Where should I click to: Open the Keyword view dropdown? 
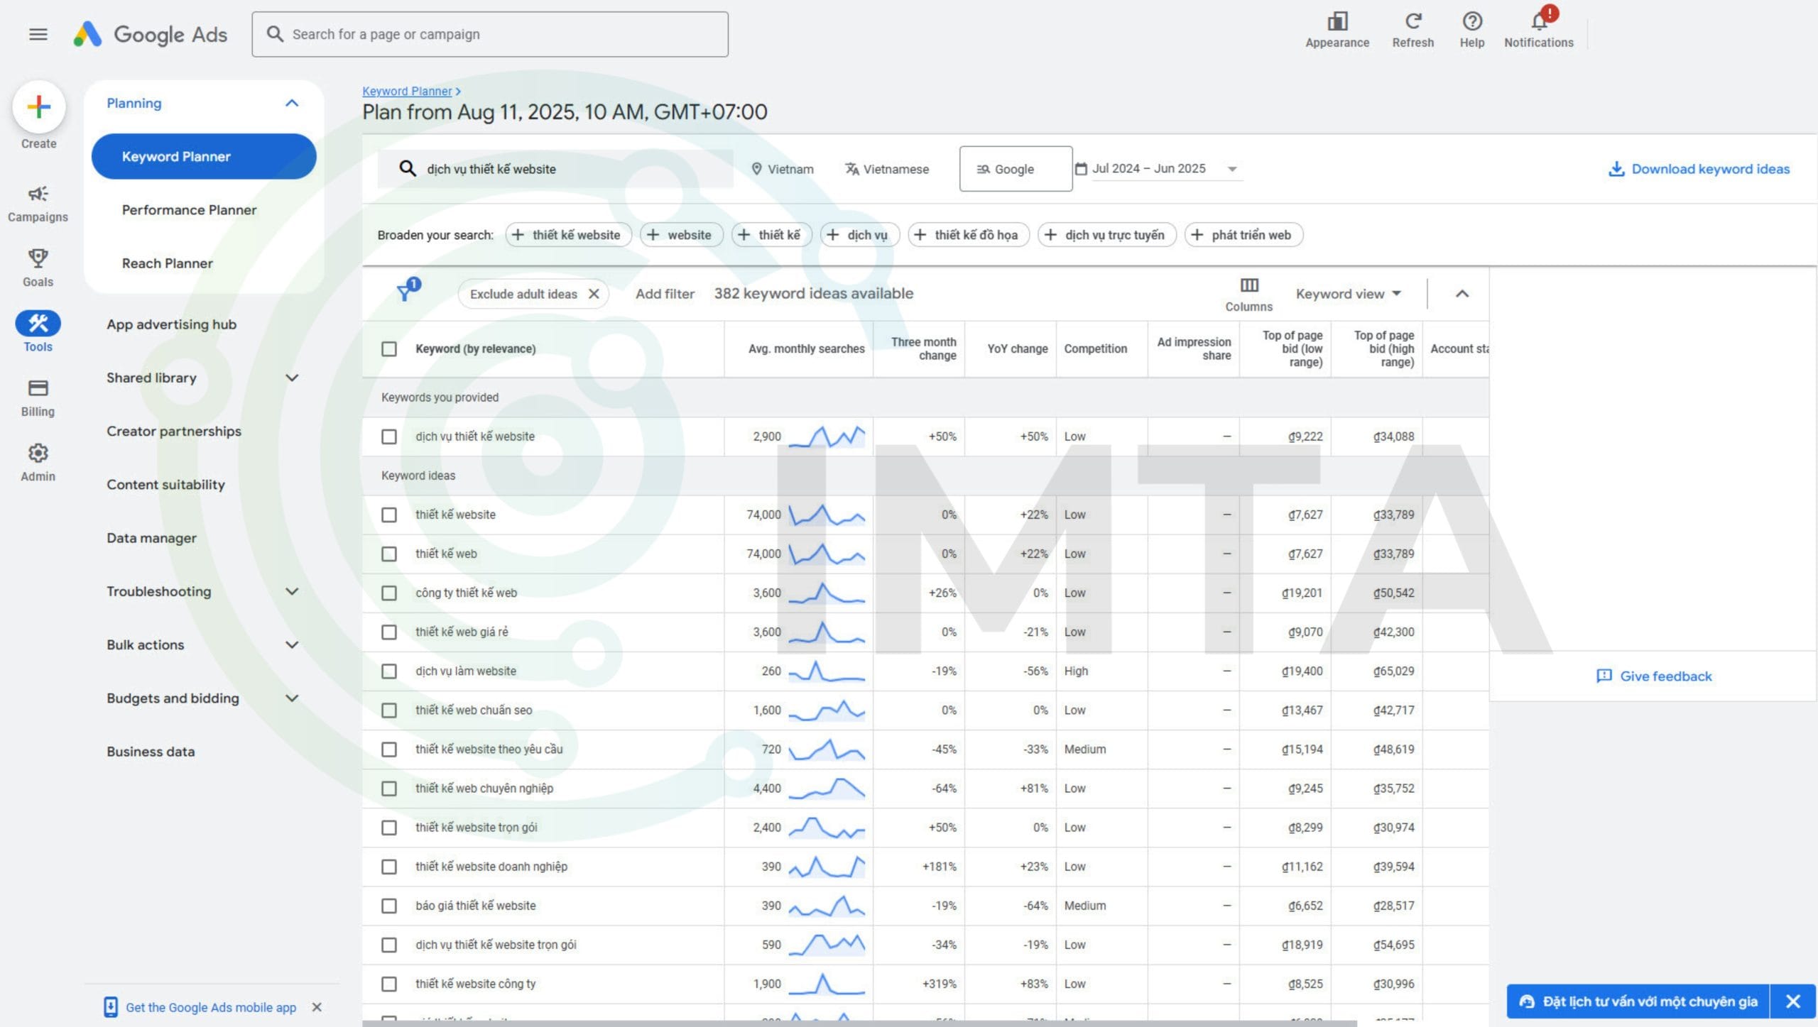pos(1346,293)
